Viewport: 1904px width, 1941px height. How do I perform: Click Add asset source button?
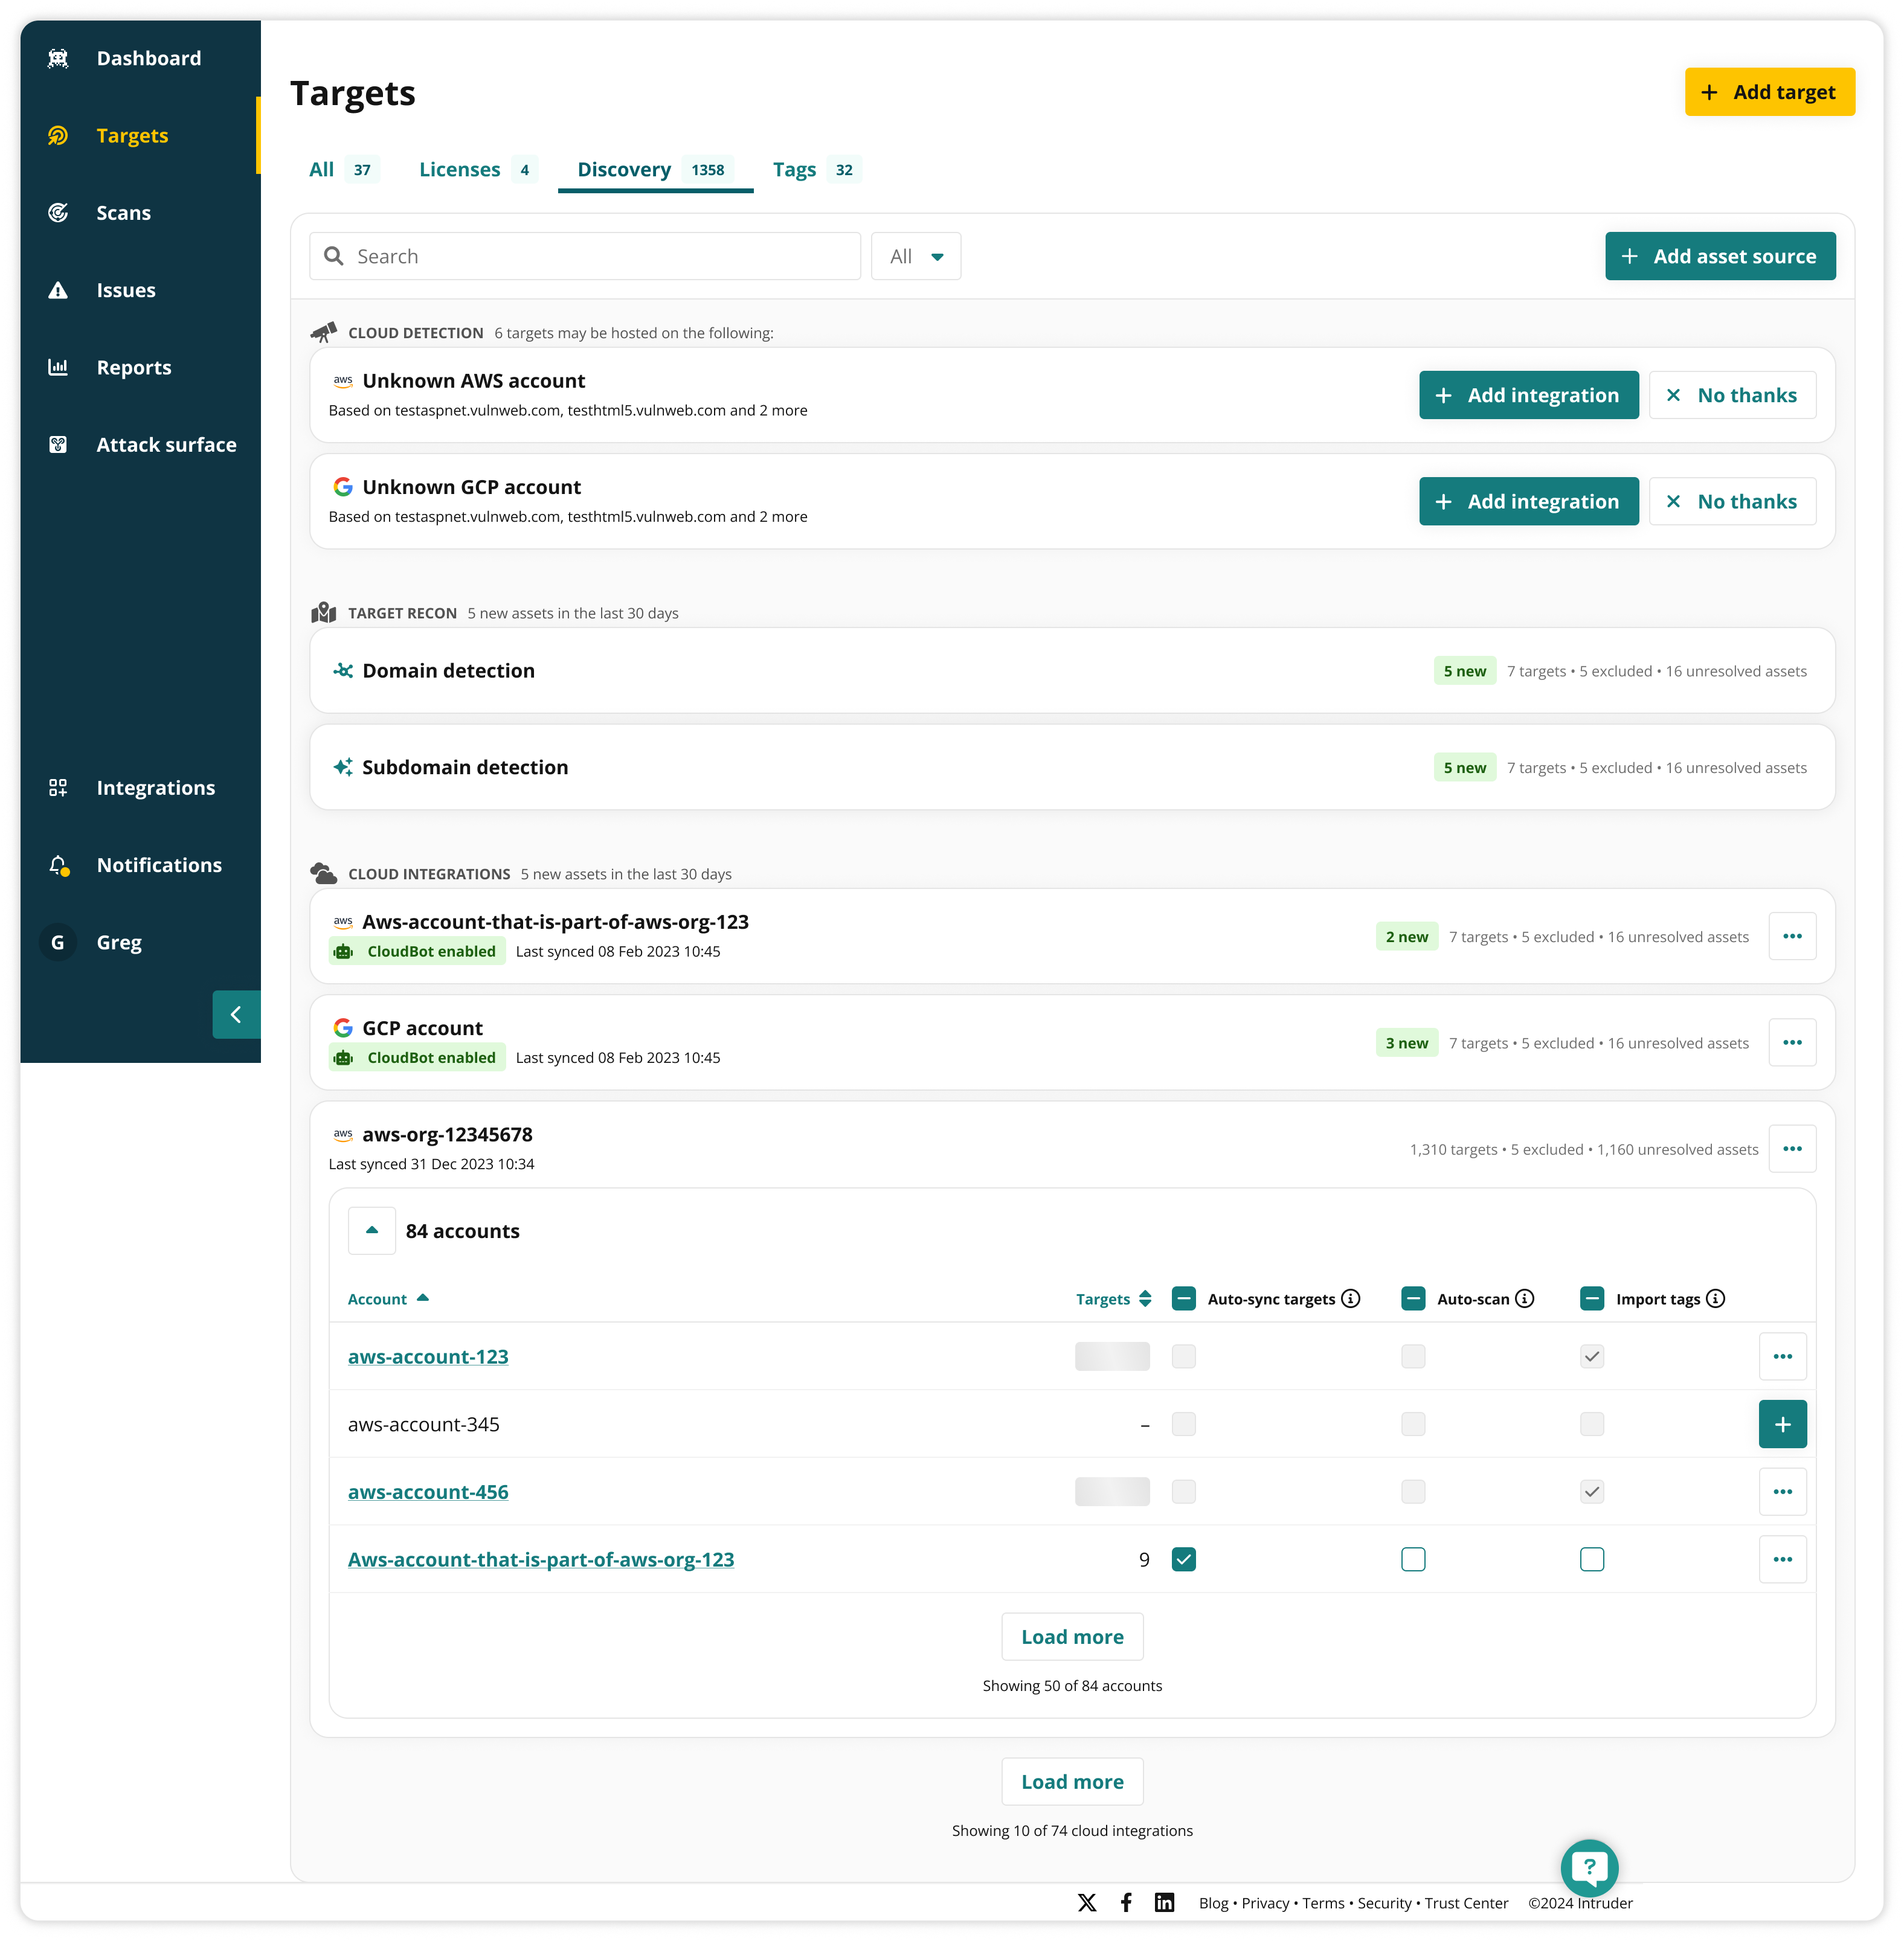pyautogui.click(x=1719, y=256)
